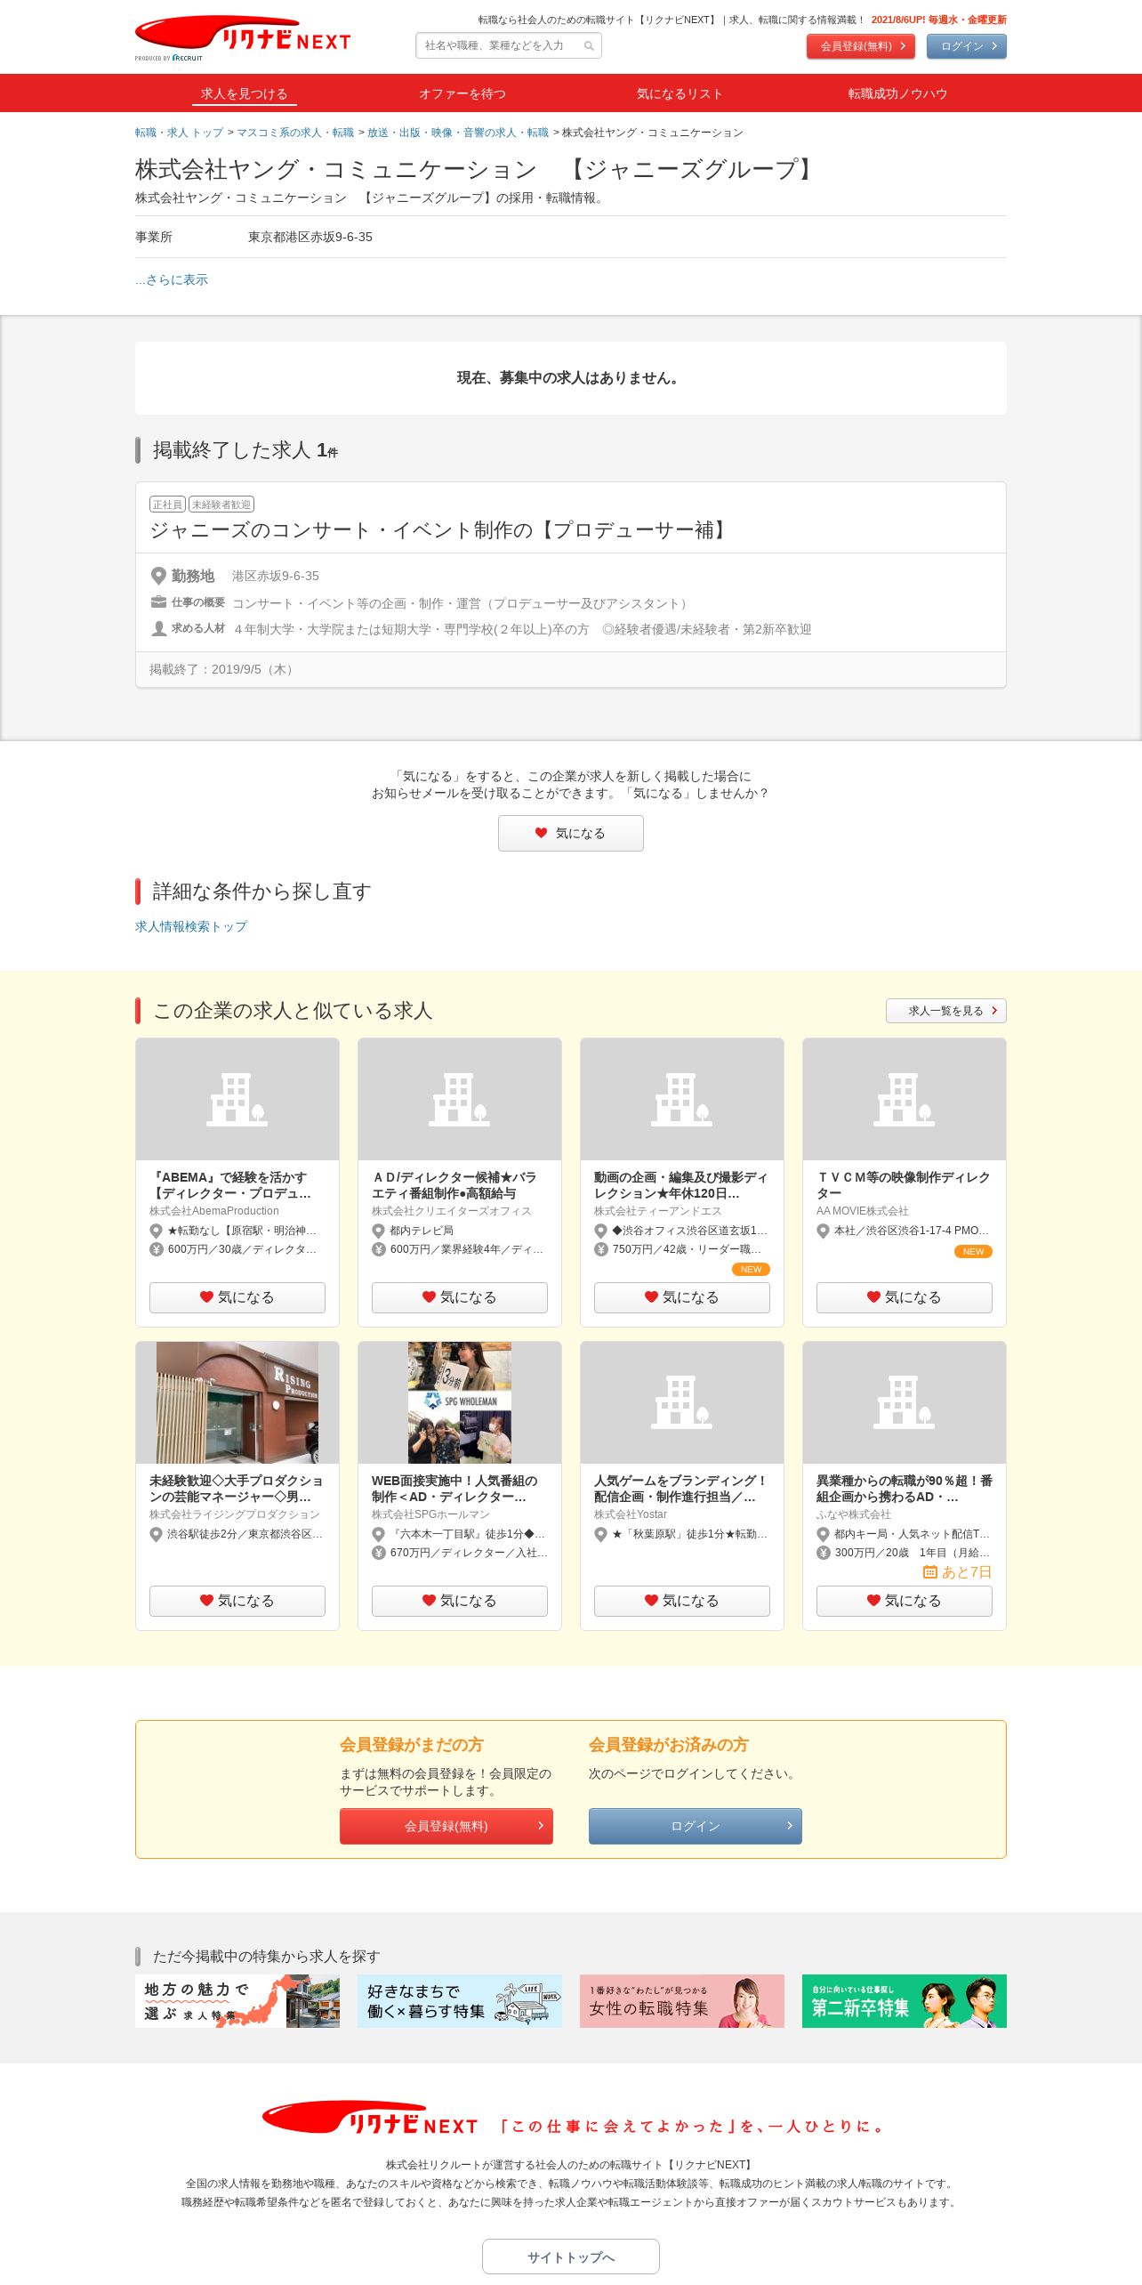
Task: Click サイトトップへ button at bottom
Action: tap(571, 2257)
